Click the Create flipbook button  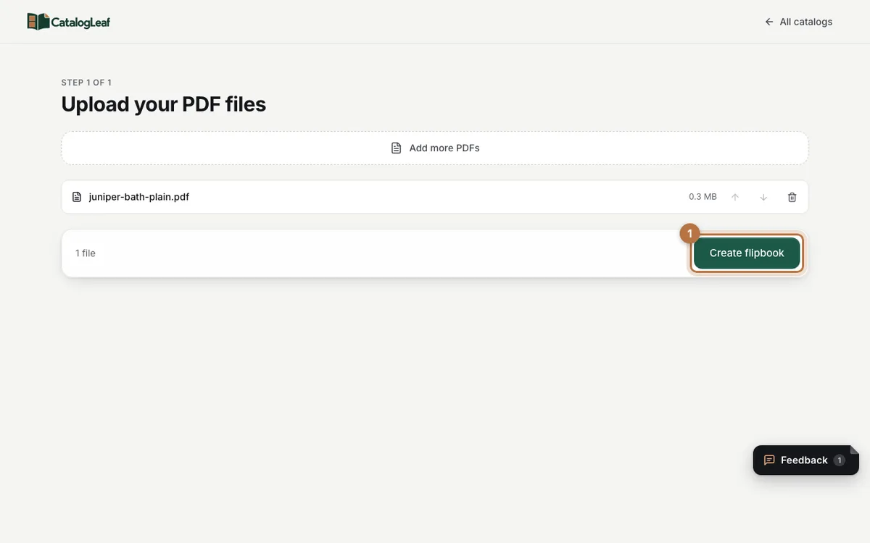point(747,253)
